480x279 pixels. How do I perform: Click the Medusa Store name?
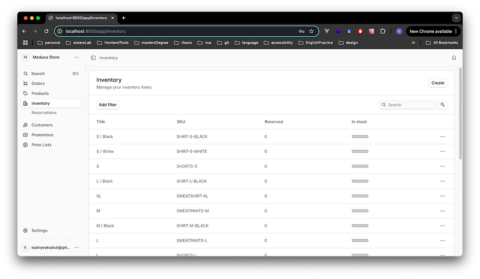(46, 57)
